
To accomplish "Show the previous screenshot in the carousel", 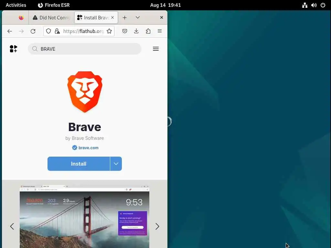I will click(12, 226).
